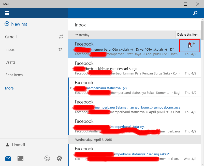
Task: Click the person icon next to Hotmail
Action: (7, 145)
